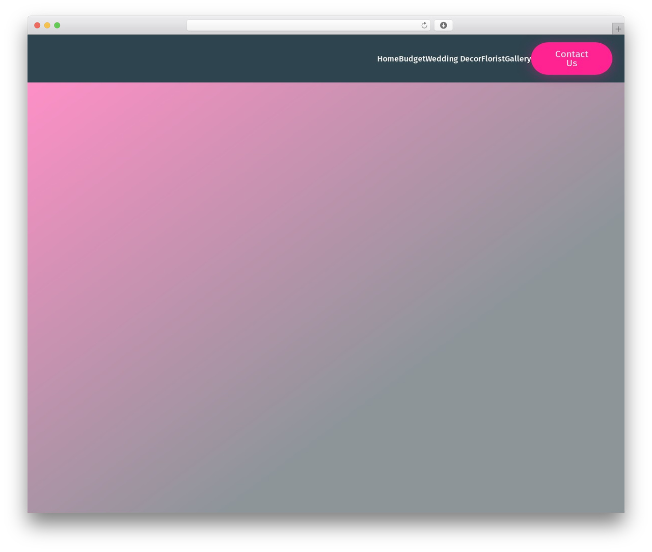Open the browser downloads button
Viewport: 652px width, 552px height.
[x=443, y=25]
